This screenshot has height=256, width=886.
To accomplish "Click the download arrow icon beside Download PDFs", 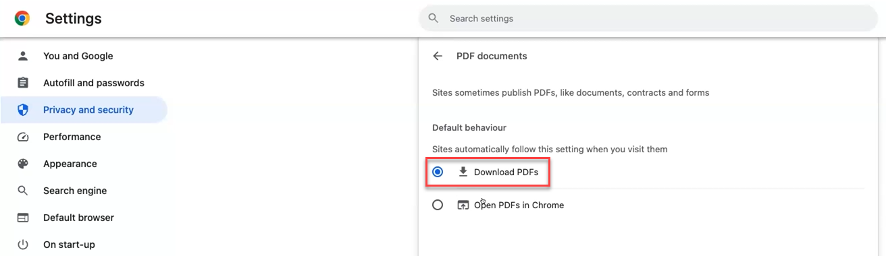I will tap(463, 172).
